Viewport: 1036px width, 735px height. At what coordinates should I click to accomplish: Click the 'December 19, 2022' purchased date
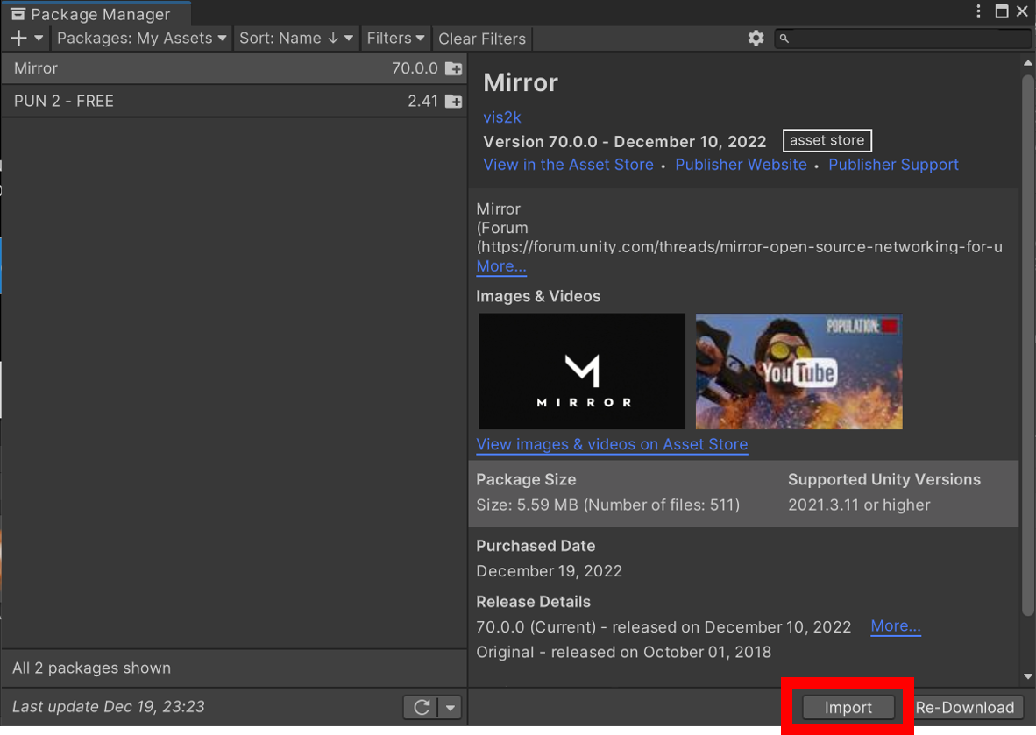click(549, 570)
